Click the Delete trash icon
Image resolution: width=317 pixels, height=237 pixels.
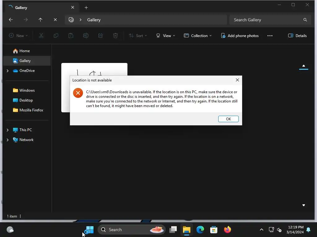tap(115, 36)
